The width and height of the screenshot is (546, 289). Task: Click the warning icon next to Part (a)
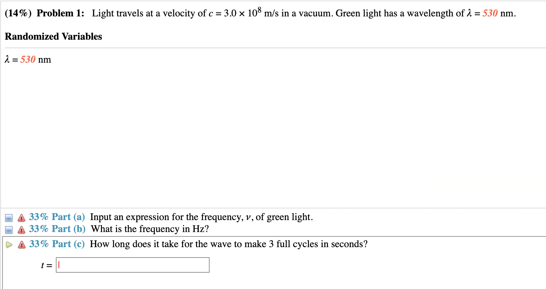click(21, 217)
